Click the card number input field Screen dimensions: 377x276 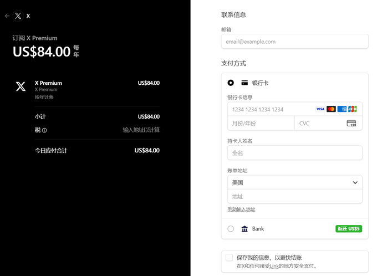(x=269, y=109)
